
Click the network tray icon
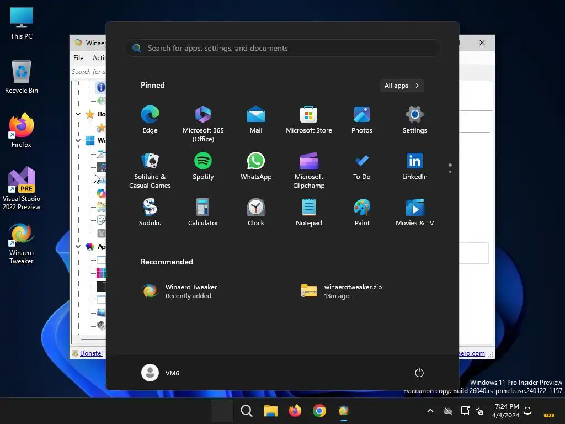(465, 411)
